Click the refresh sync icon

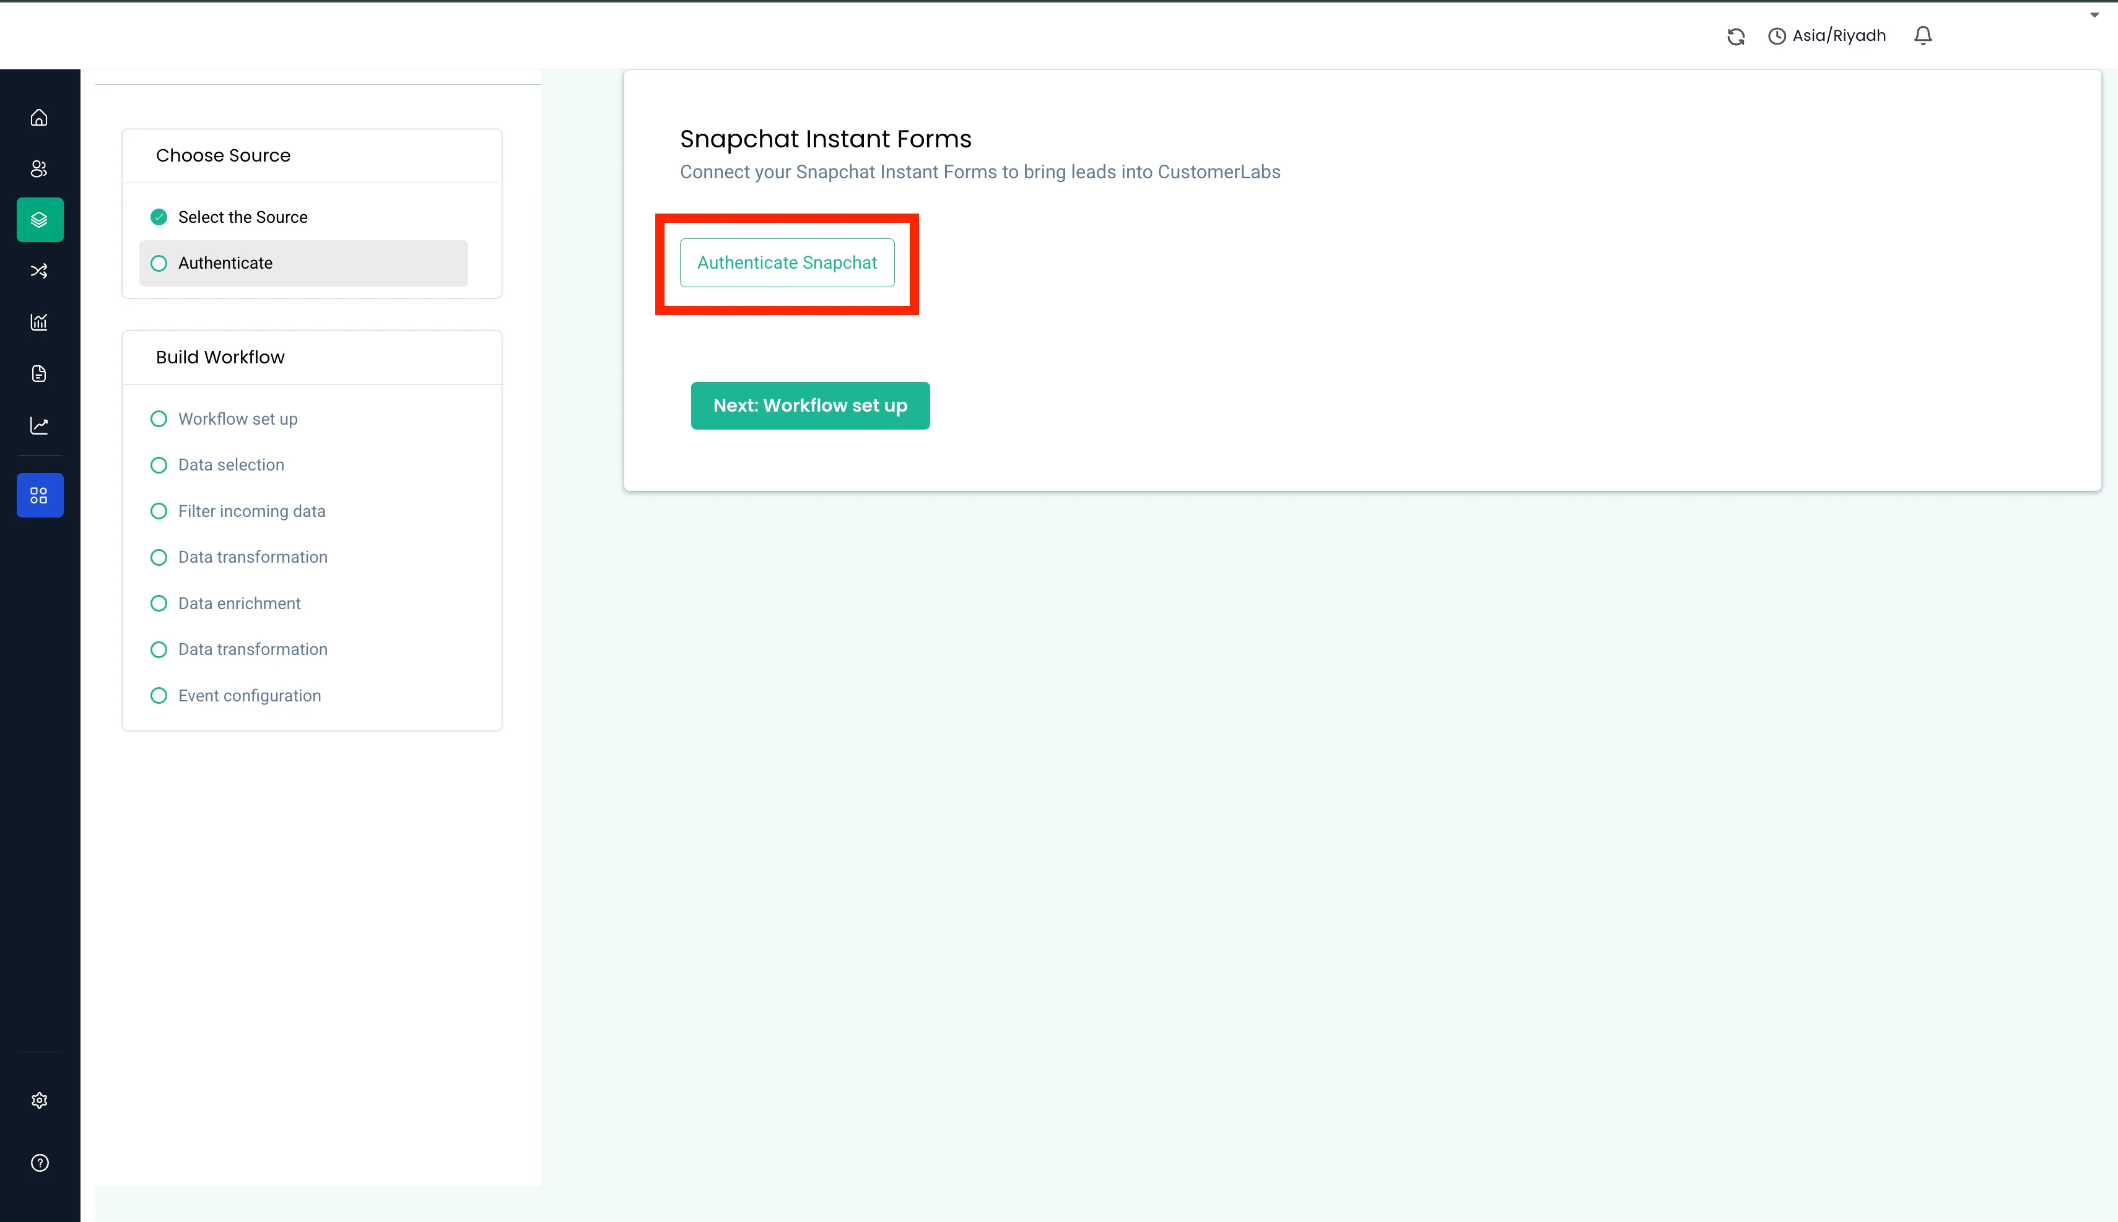(x=1736, y=36)
